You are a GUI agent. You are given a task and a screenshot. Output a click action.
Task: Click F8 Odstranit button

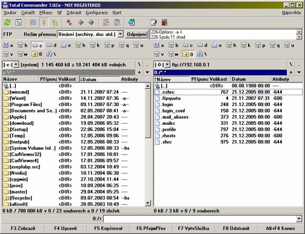click(x=236, y=229)
